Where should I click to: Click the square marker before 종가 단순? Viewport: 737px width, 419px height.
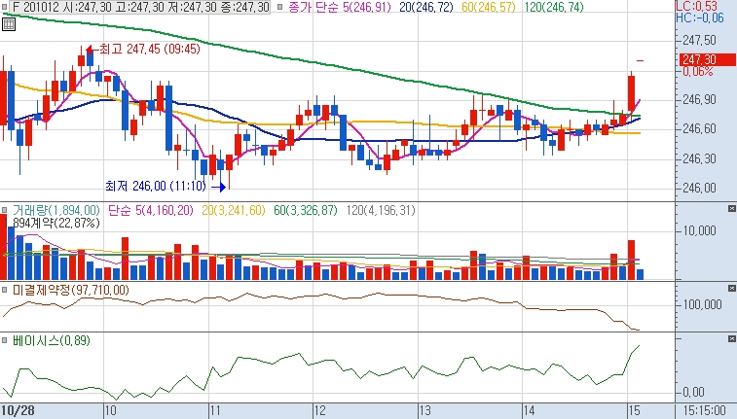pyautogui.click(x=279, y=7)
